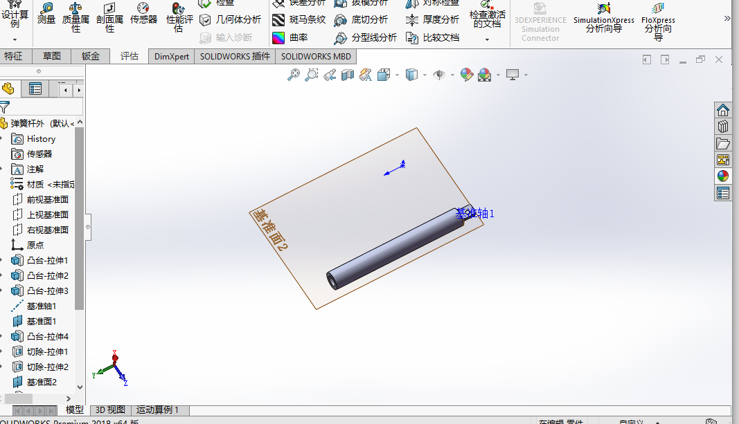The width and height of the screenshot is (739, 424).
Task: Open Apply Scene dropdown arrow
Action: tap(498, 75)
